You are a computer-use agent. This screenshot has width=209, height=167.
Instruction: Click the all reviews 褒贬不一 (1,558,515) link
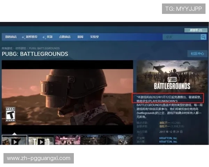172,126
